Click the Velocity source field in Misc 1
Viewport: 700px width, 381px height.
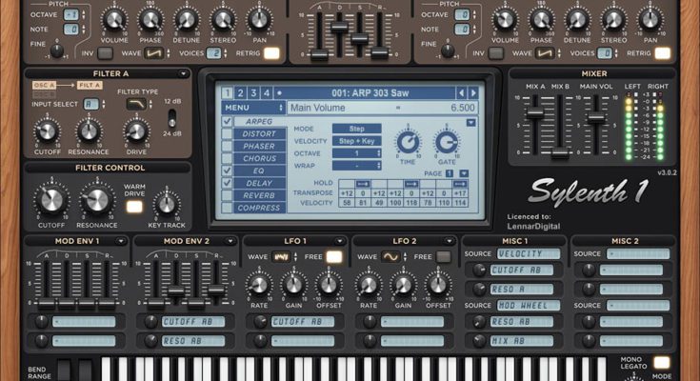coord(529,254)
